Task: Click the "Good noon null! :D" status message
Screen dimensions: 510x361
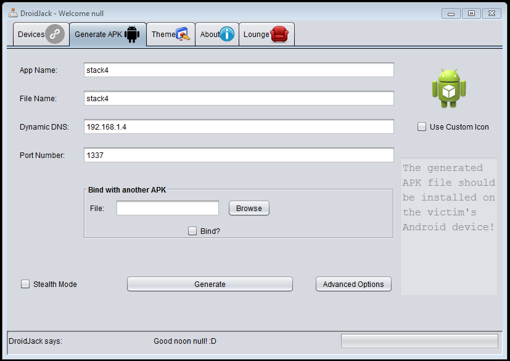Action: pyautogui.click(x=185, y=341)
